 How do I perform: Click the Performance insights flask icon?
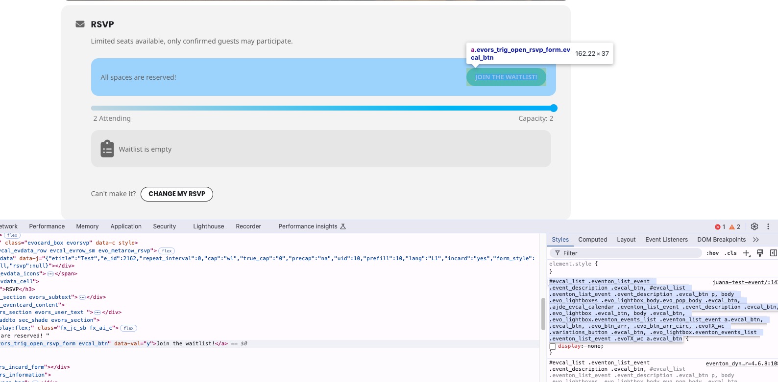coord(343,226)
